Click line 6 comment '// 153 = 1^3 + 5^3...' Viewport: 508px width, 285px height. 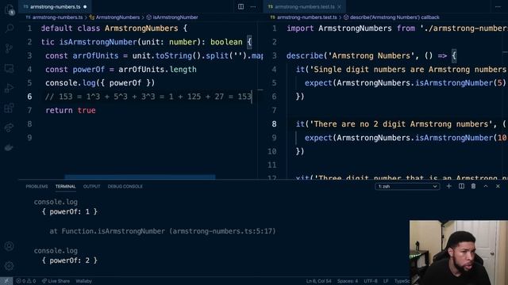click(148, 97)
